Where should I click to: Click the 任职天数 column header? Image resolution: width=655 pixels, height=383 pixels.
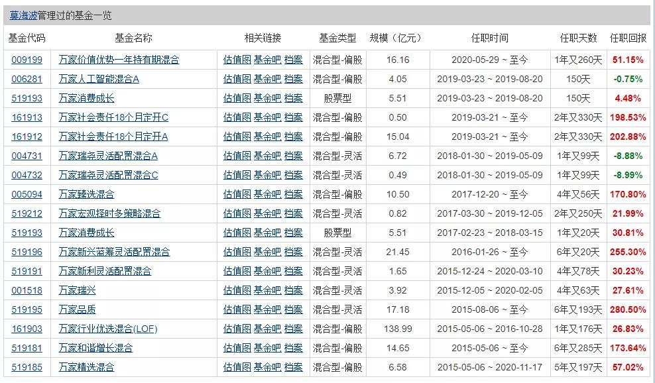[x=578, y=38]
